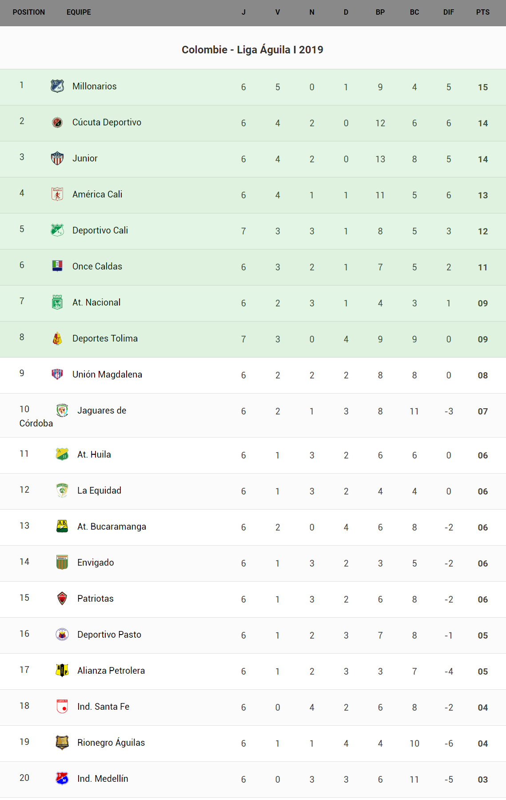Click the Millonarios club crest icon

[57, 86]
